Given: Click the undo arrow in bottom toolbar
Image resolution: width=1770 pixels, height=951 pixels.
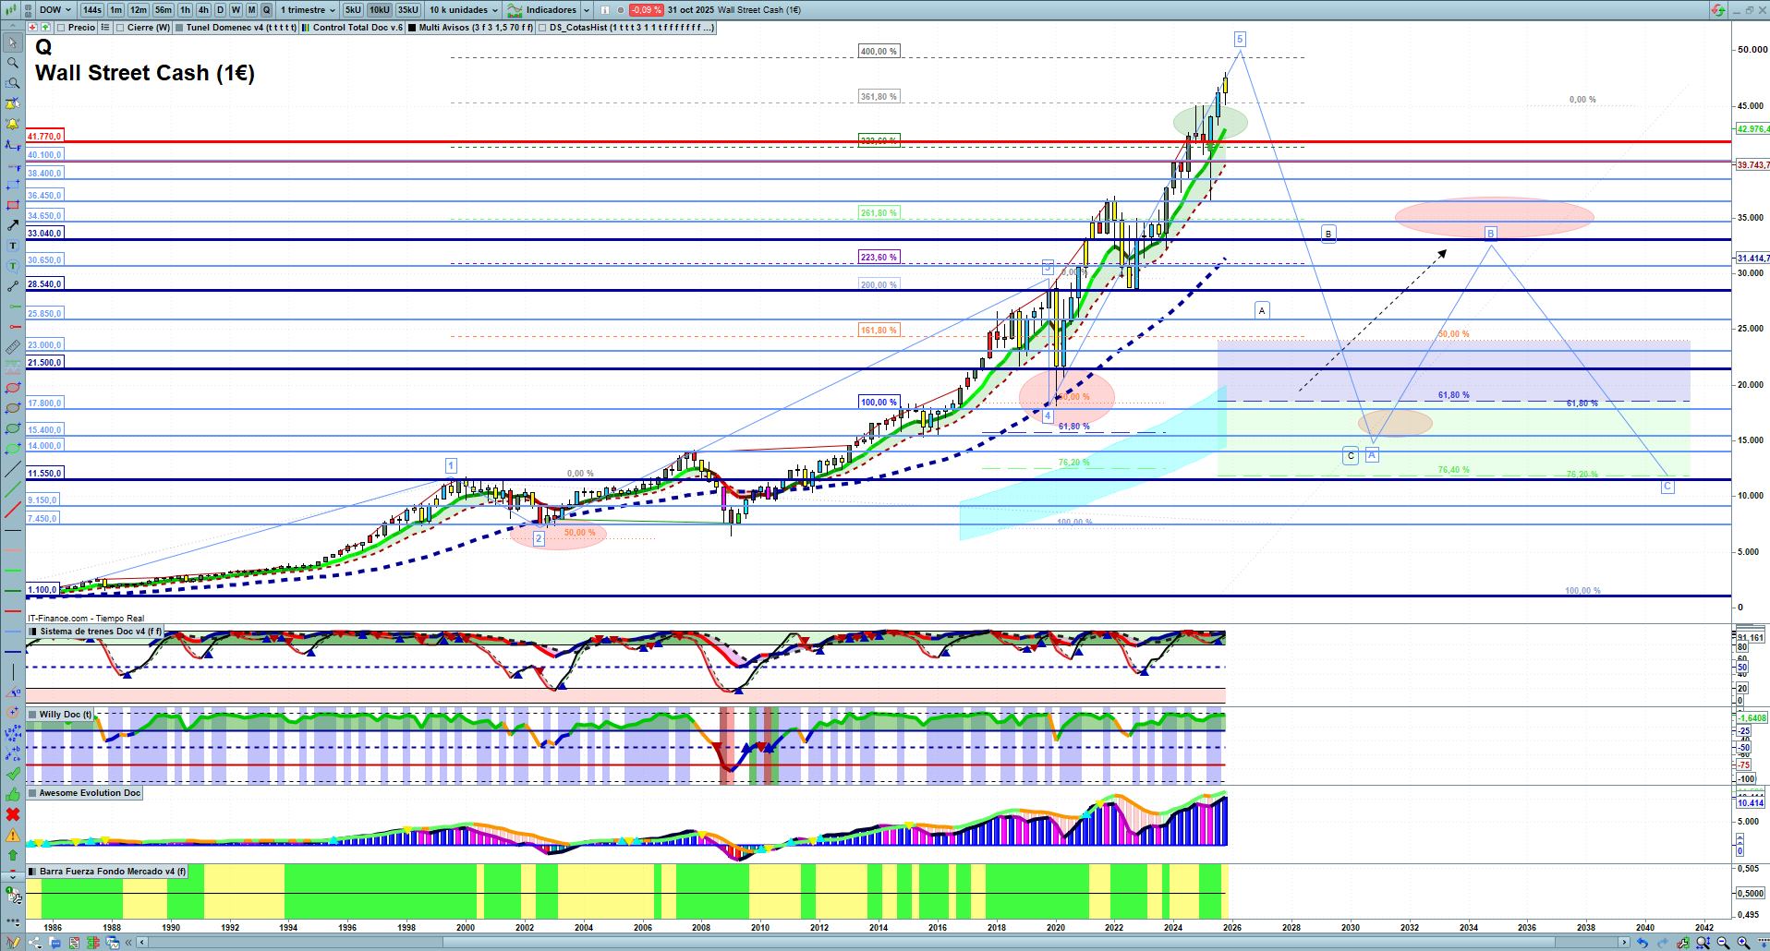Looking at the screenshot, I should click(x=1642, y=943).
